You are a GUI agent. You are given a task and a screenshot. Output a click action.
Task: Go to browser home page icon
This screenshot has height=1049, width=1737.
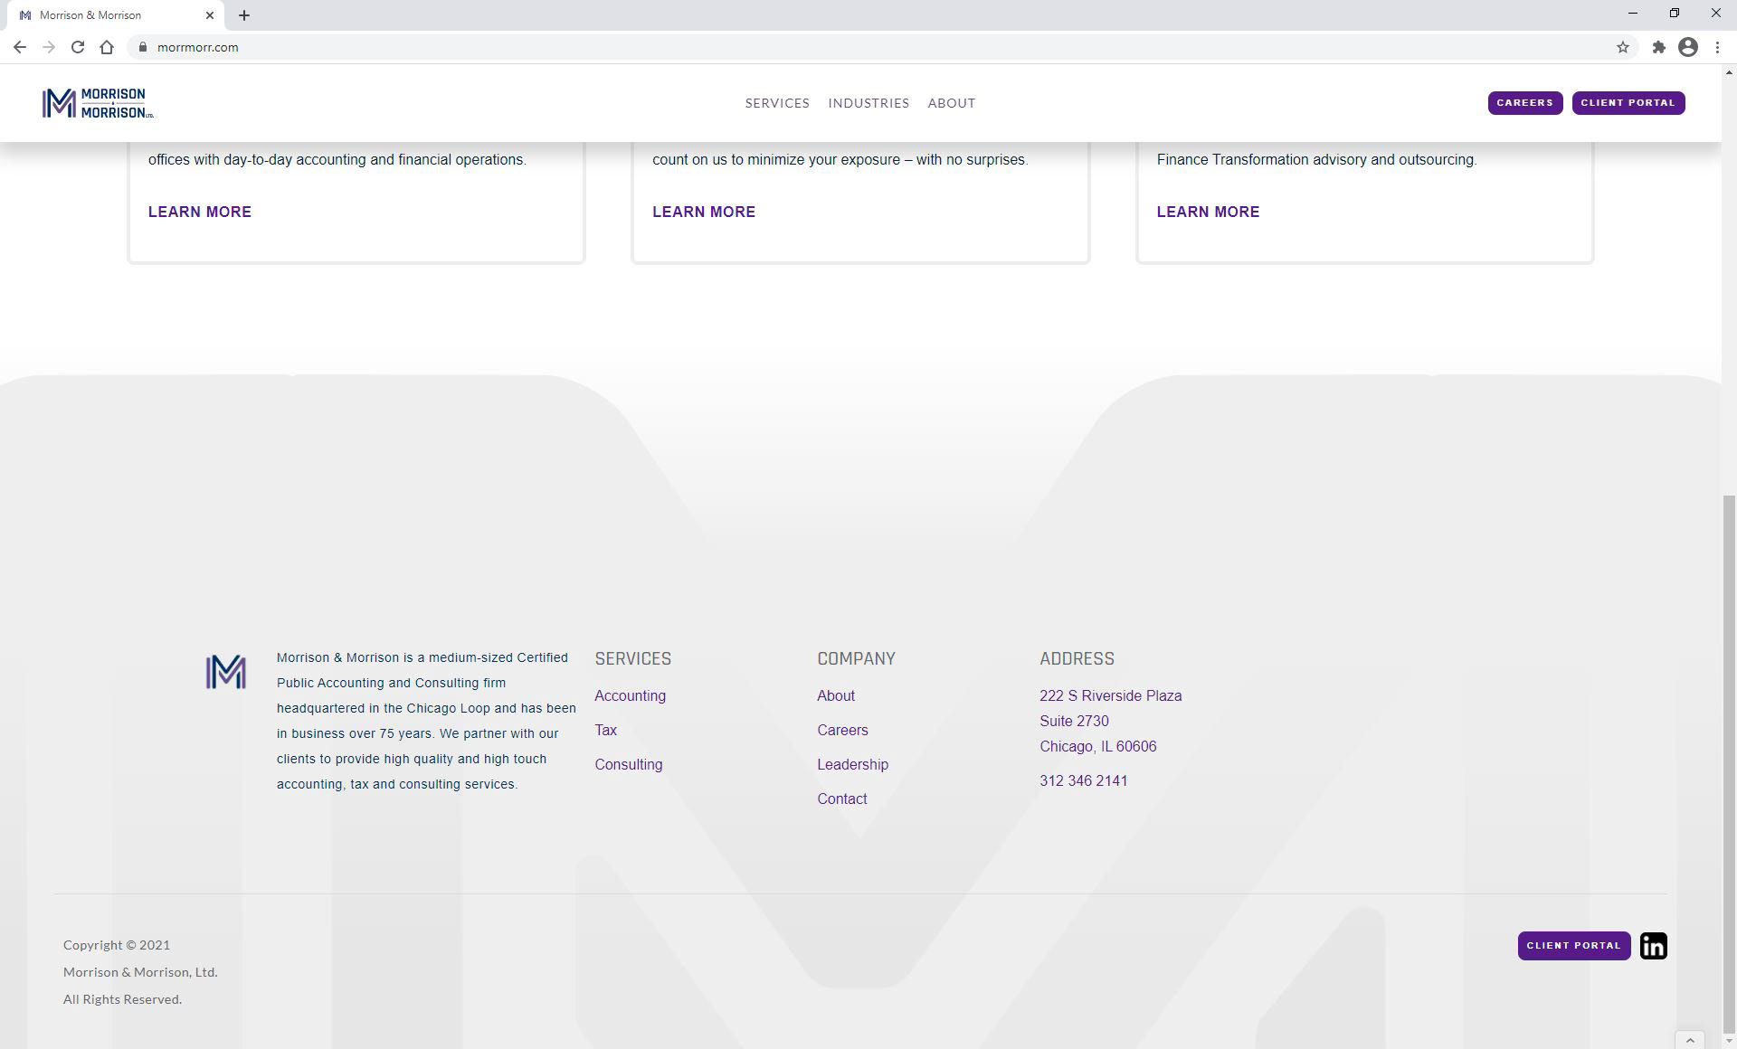pos(107,47)
